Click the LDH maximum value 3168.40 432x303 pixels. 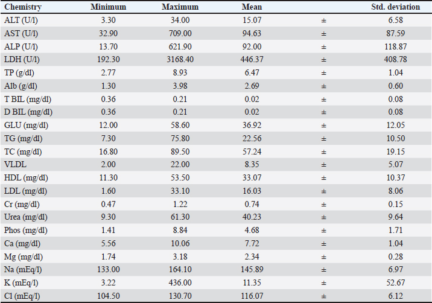point(179,59)
